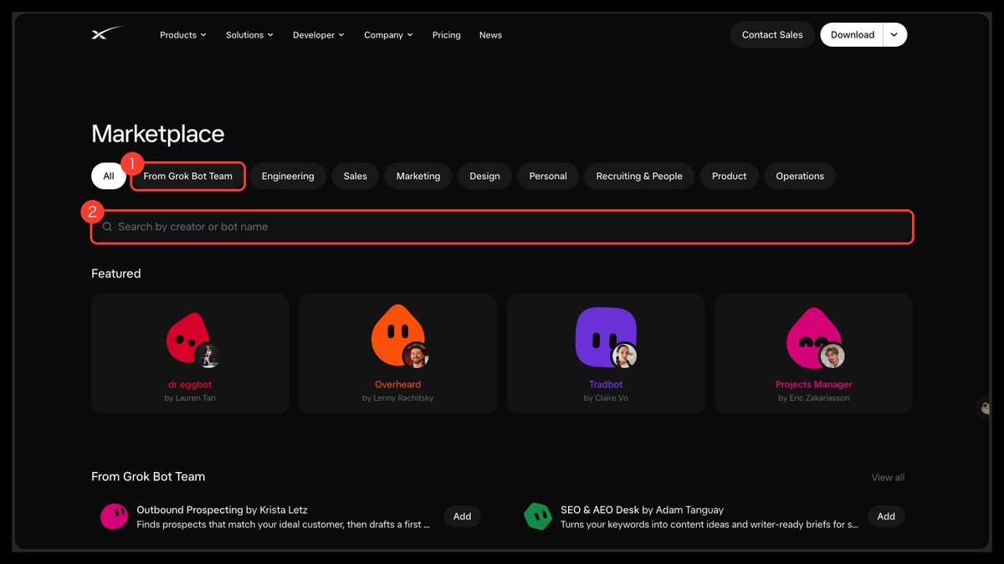Click the site logo in the header
Screen dimensions: 1004x564
[106, 34]
